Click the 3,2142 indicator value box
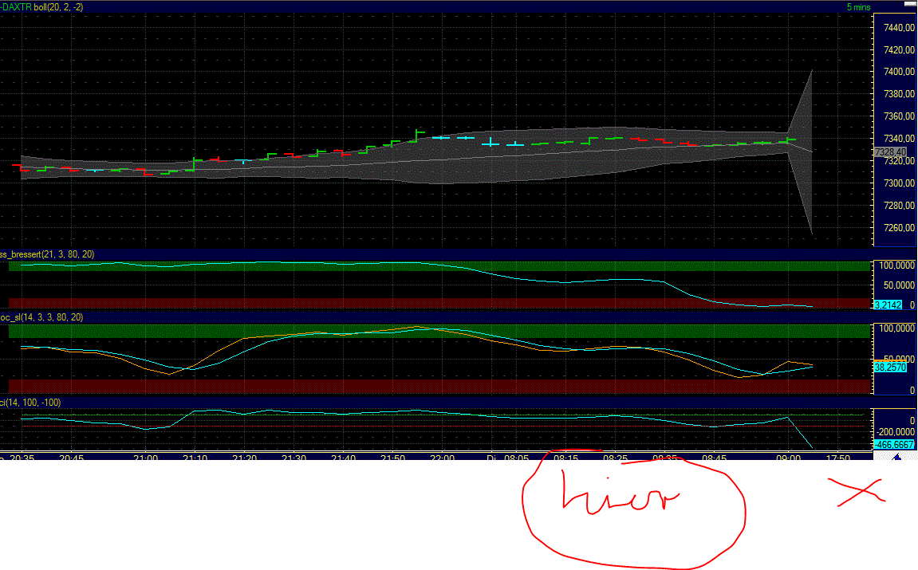Screen dimensions: 918x570 tap(887, 305)
